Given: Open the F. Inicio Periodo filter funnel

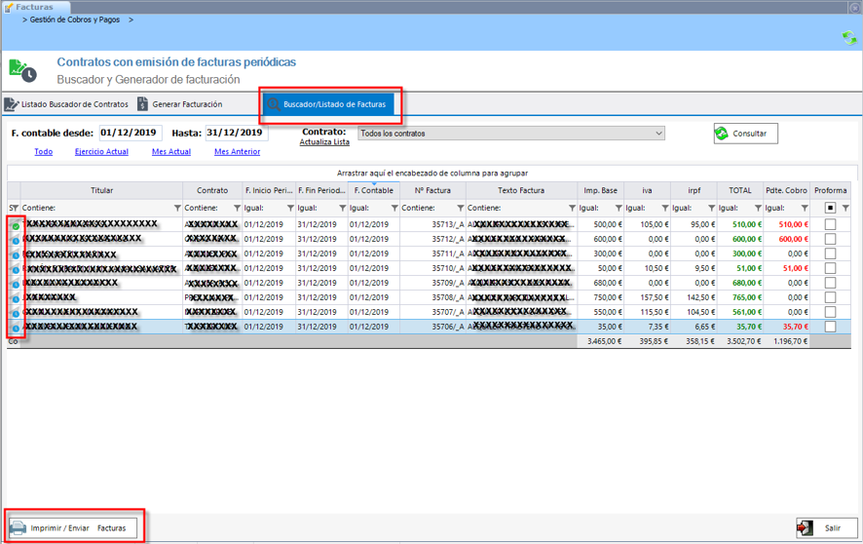Looking at the screenshot, I should tap(290, 208).
